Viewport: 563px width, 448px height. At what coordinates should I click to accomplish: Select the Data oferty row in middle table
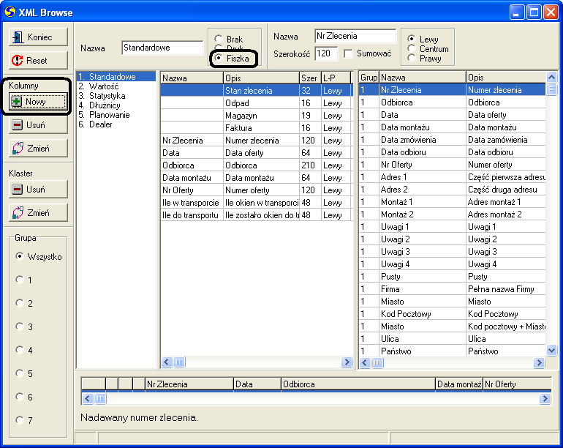tap(257, 153)
